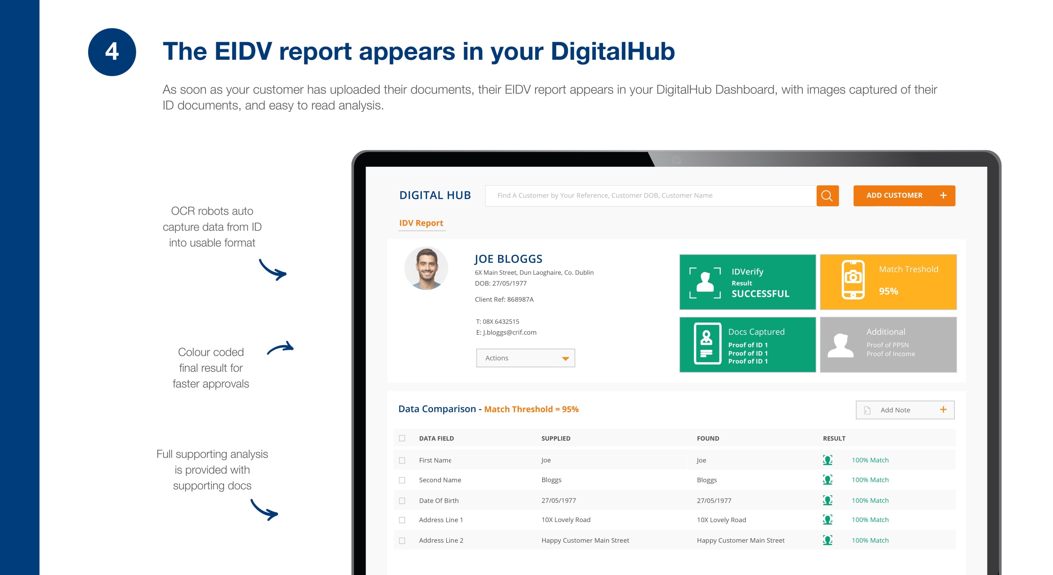Click the ADD CUSTOMER button
The width and height of the screenshot is (1053, 575).
click(894, 195)
